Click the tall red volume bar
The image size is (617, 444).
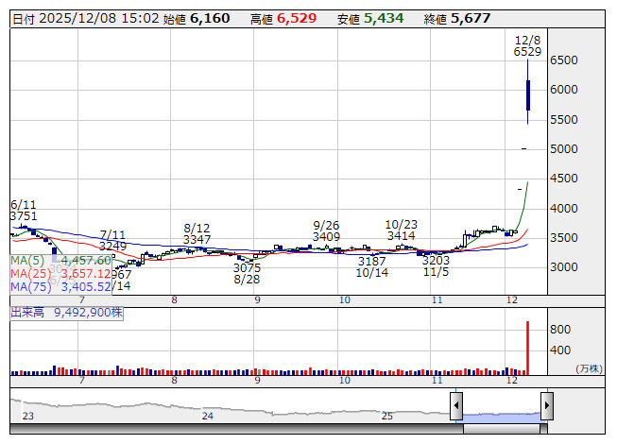click(527, 350)
